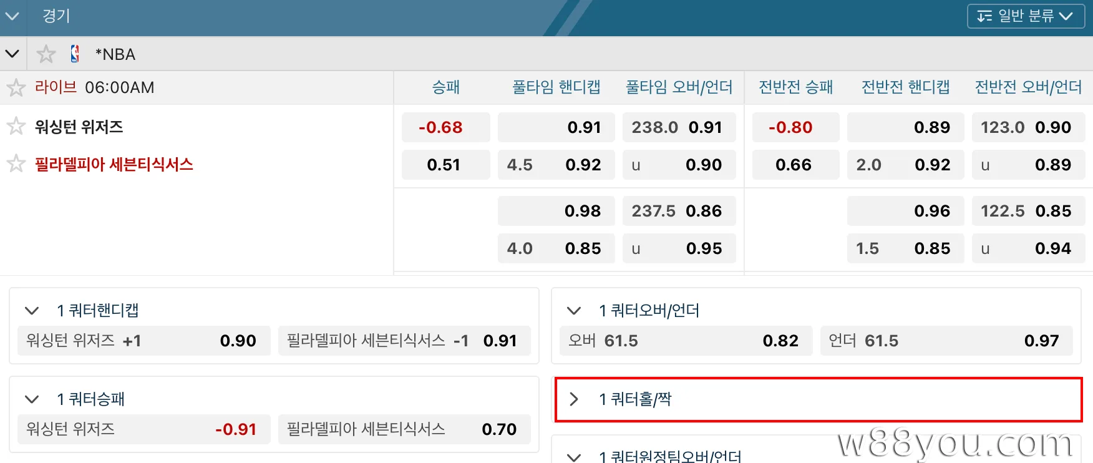Click the 전반전 승패 column header
This screenshot has height=463, width=1093.
click(795, 87)
